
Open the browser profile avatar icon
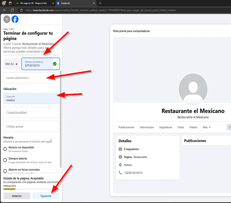pyautogui.click(x=4, y=3)
